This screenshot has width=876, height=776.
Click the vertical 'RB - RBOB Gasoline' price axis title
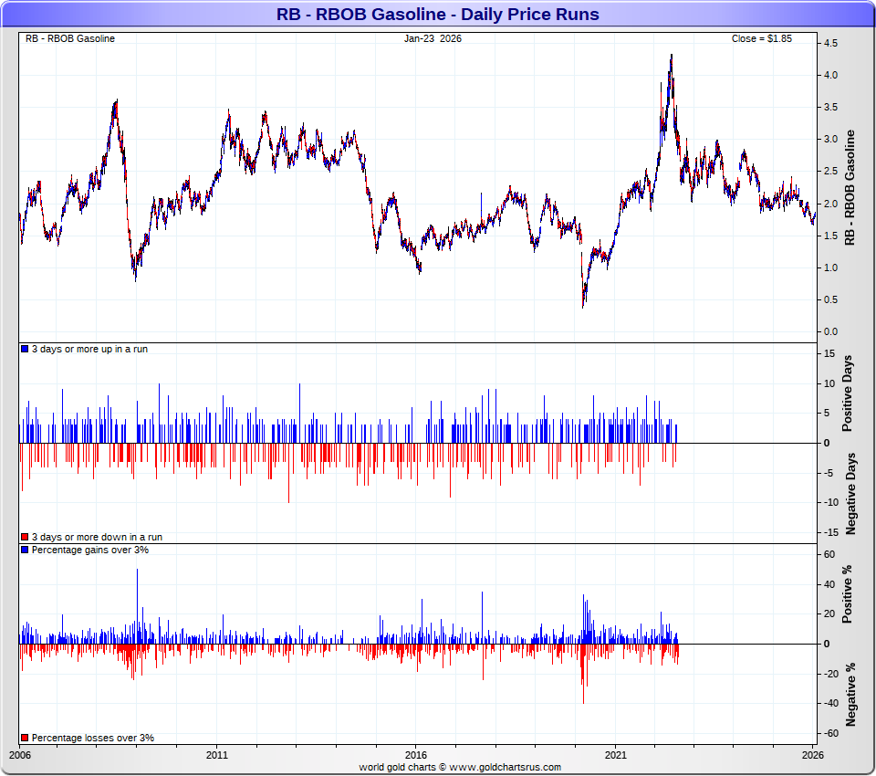click(850, 187)
